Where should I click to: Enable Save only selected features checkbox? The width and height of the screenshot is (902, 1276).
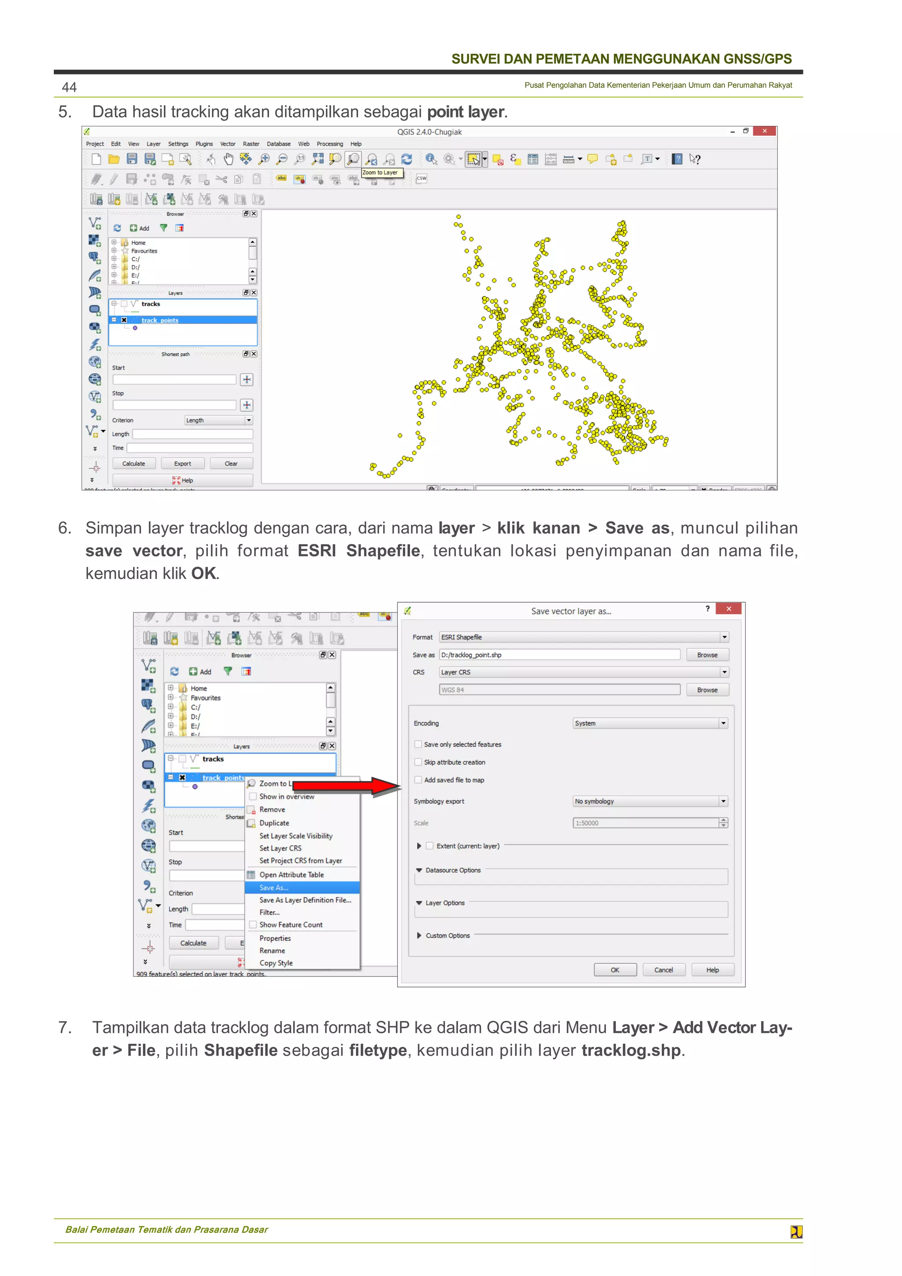[x=418, y=744]
